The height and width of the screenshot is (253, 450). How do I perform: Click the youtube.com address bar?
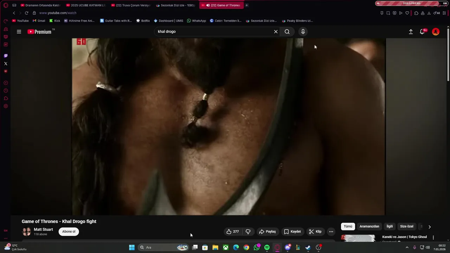(x=58, y=13)
